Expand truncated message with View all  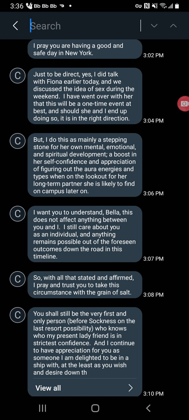(x=48, y=388)
